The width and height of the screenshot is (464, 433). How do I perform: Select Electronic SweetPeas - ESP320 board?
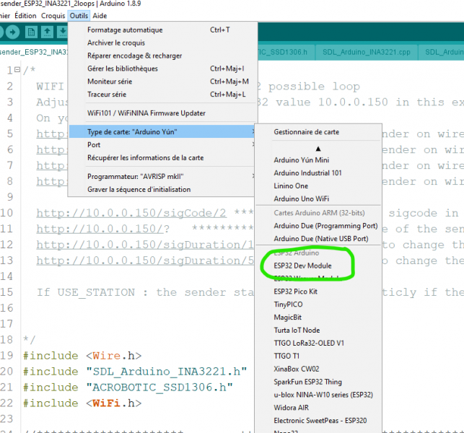pyautogui.click(x=318, y=421)
